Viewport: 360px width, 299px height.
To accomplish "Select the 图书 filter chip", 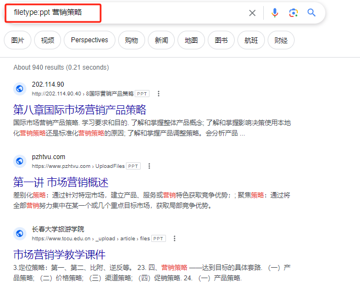I will coord(221,41).
